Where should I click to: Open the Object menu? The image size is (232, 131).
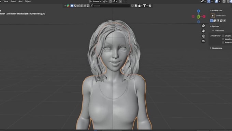tap(28, 1)
